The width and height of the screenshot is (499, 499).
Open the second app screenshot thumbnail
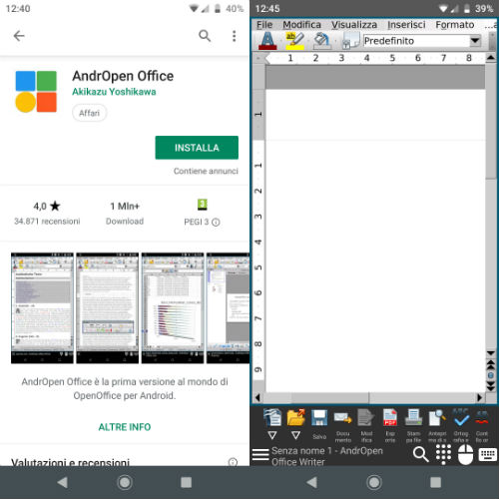(x=108, y=308)
